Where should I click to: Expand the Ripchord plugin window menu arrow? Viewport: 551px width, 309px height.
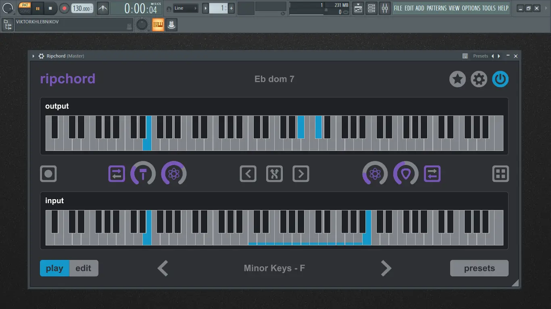coord(33,56)
